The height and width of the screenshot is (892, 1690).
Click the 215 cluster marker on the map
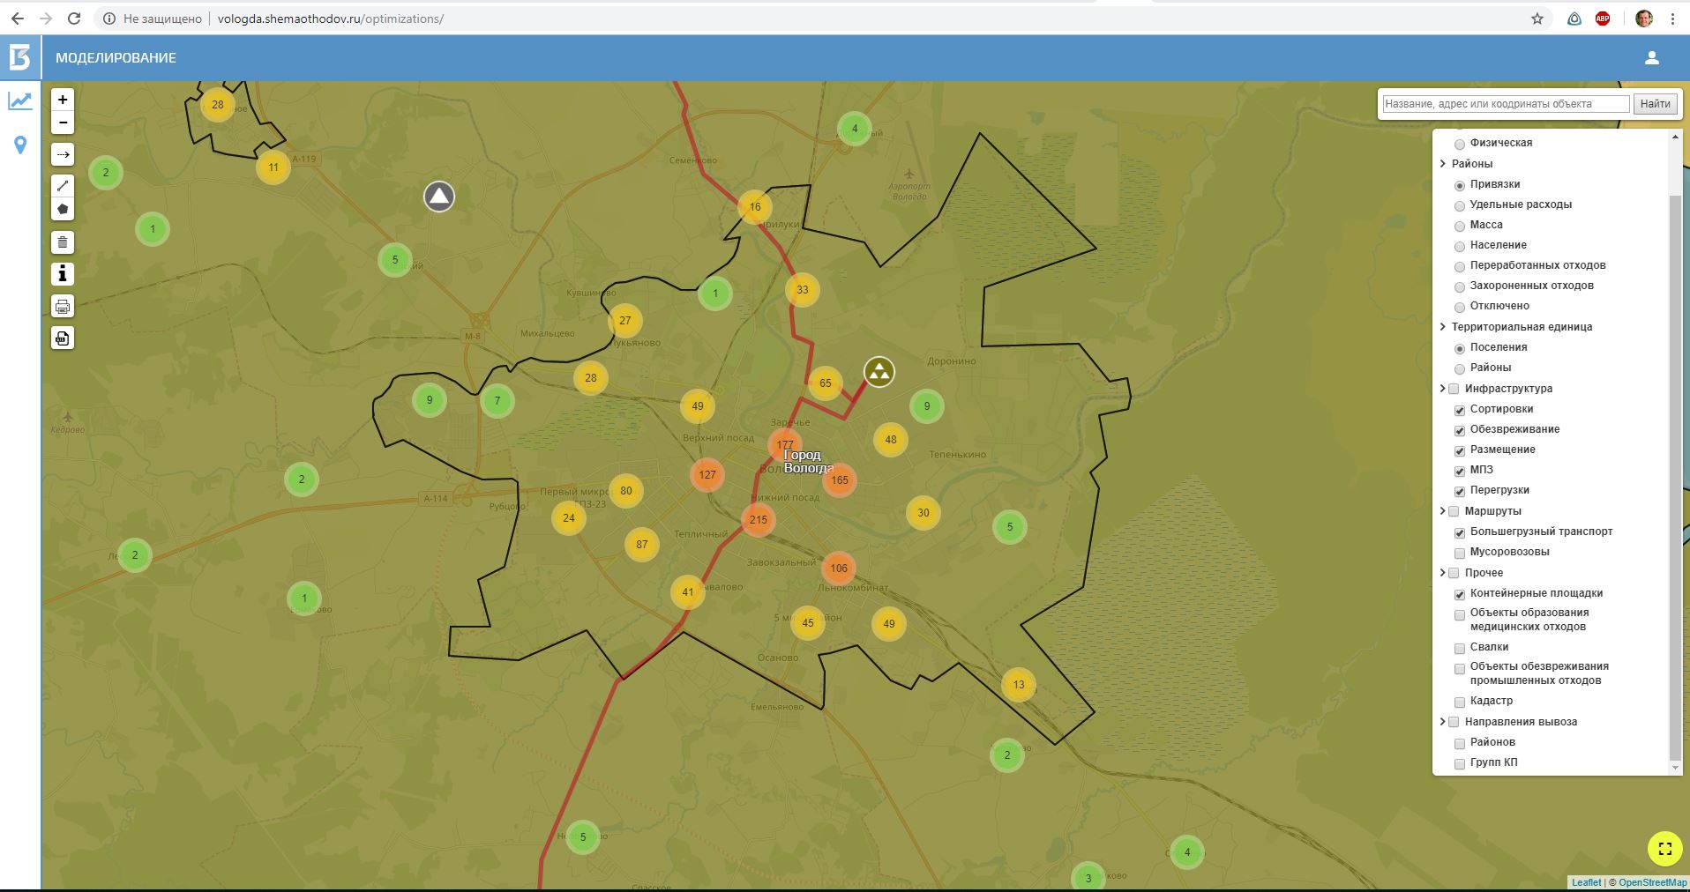(x=758, y=520)
